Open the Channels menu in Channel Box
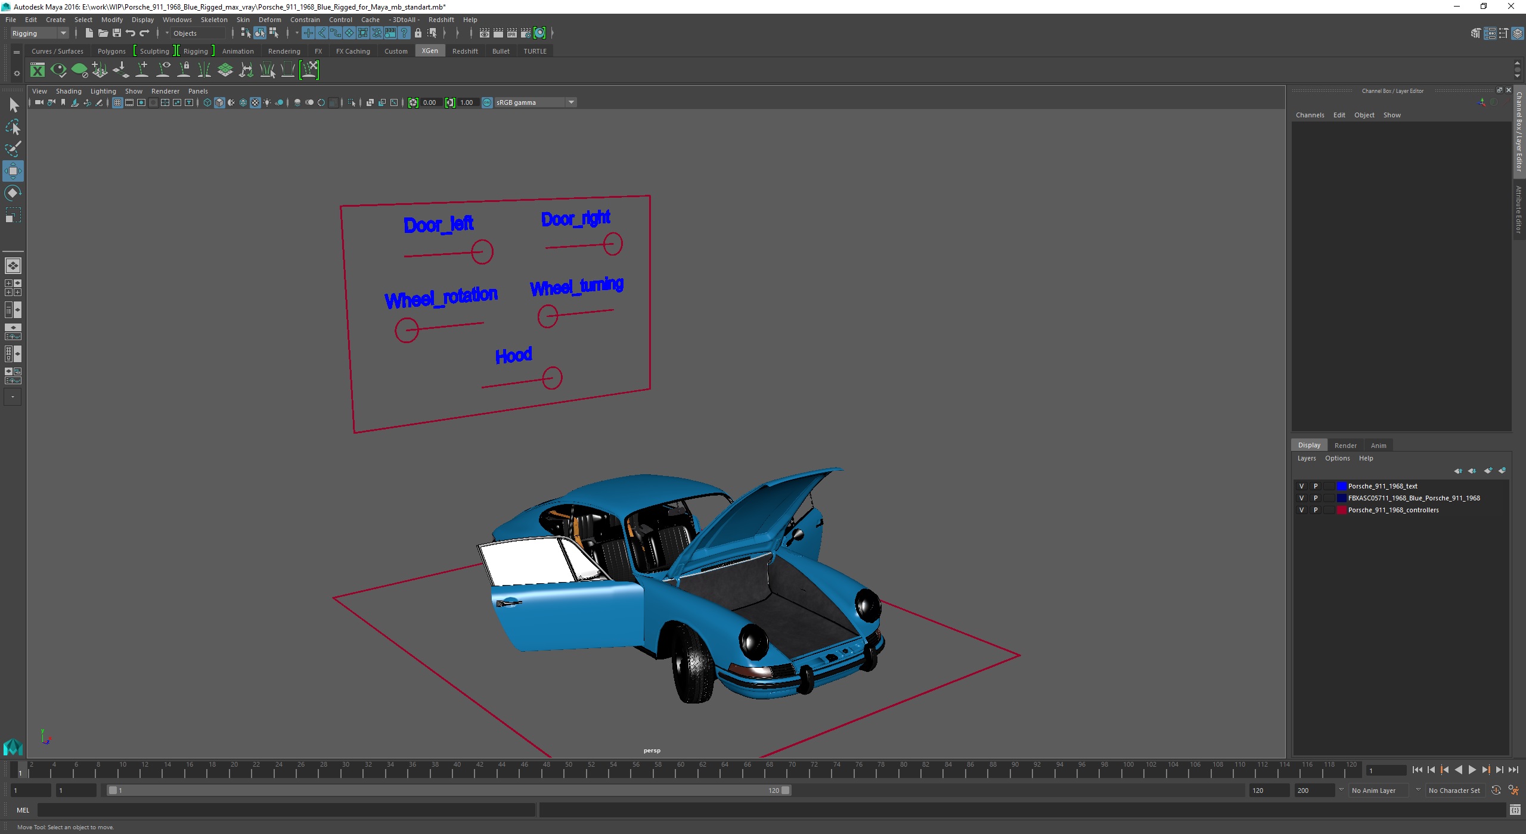The width and height of the screenshot is (1526, 834). click(1310, 115)
